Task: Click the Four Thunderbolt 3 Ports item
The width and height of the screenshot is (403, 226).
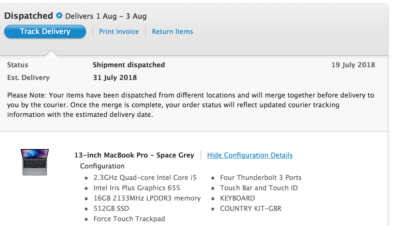Action: 260,178
